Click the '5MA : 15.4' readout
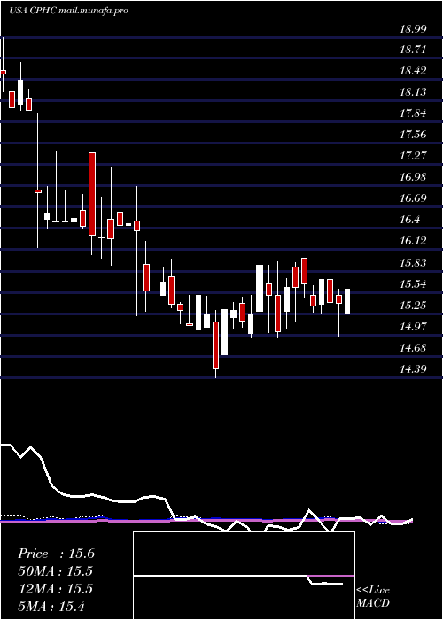Image resolution: width=443 pixels, height=620 pixels. [x=51, y=606]
